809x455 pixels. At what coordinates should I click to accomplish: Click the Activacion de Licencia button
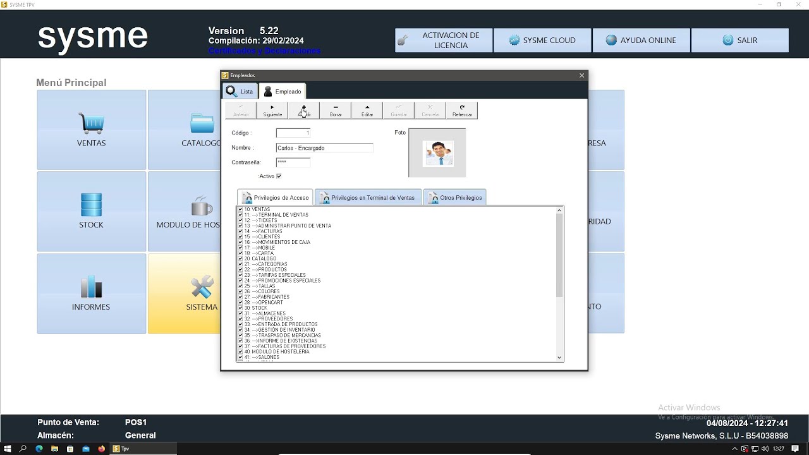pyautogui.click(x=444, y=40)
